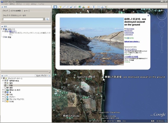The image size is (168, 123).
Task: Add an image overlay from the toolbar
Action: tap(71, 7)
